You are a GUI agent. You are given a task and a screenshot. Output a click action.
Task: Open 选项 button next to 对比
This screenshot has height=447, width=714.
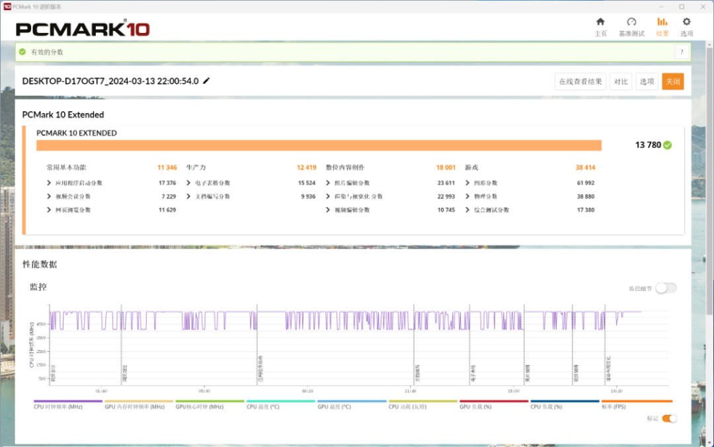coord(647,81)
